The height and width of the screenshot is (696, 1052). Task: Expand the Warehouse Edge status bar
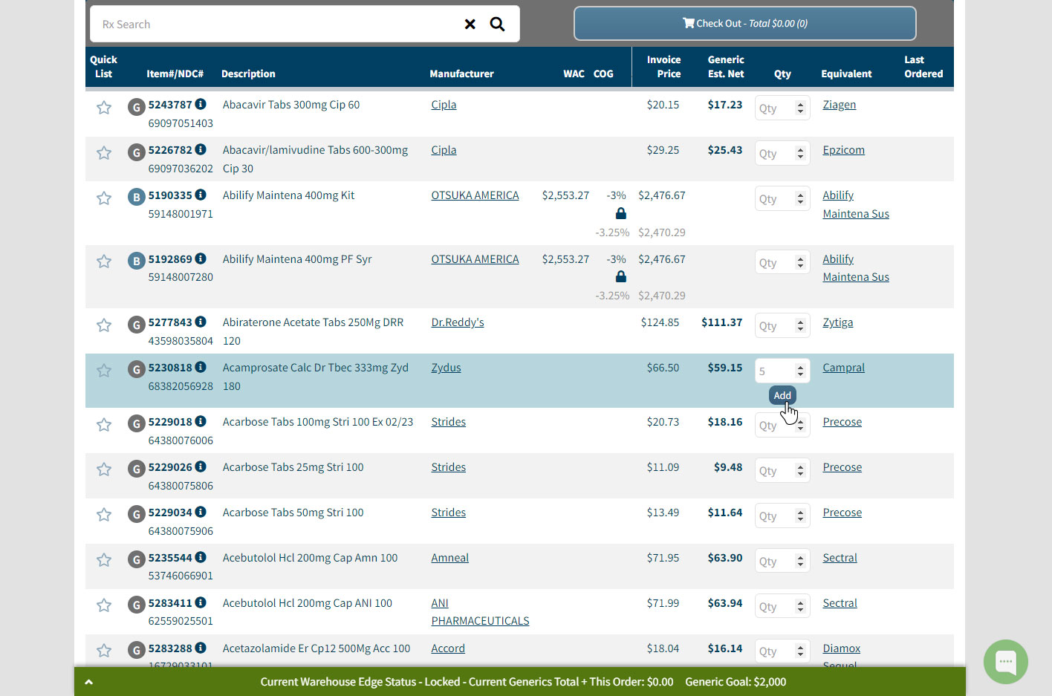click(89, 682)
